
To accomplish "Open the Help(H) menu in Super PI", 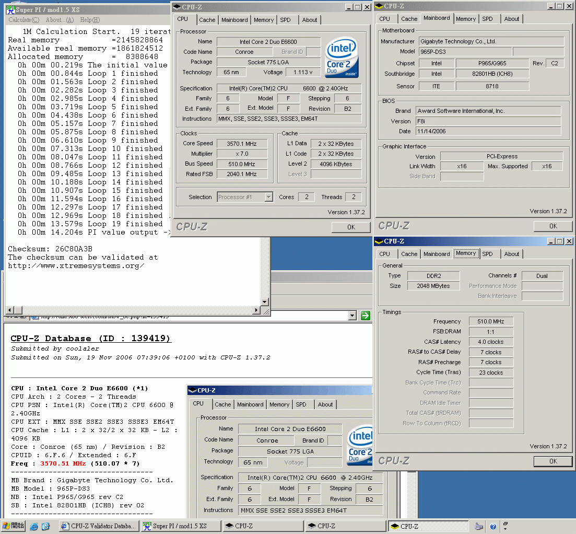I will 90,20.
